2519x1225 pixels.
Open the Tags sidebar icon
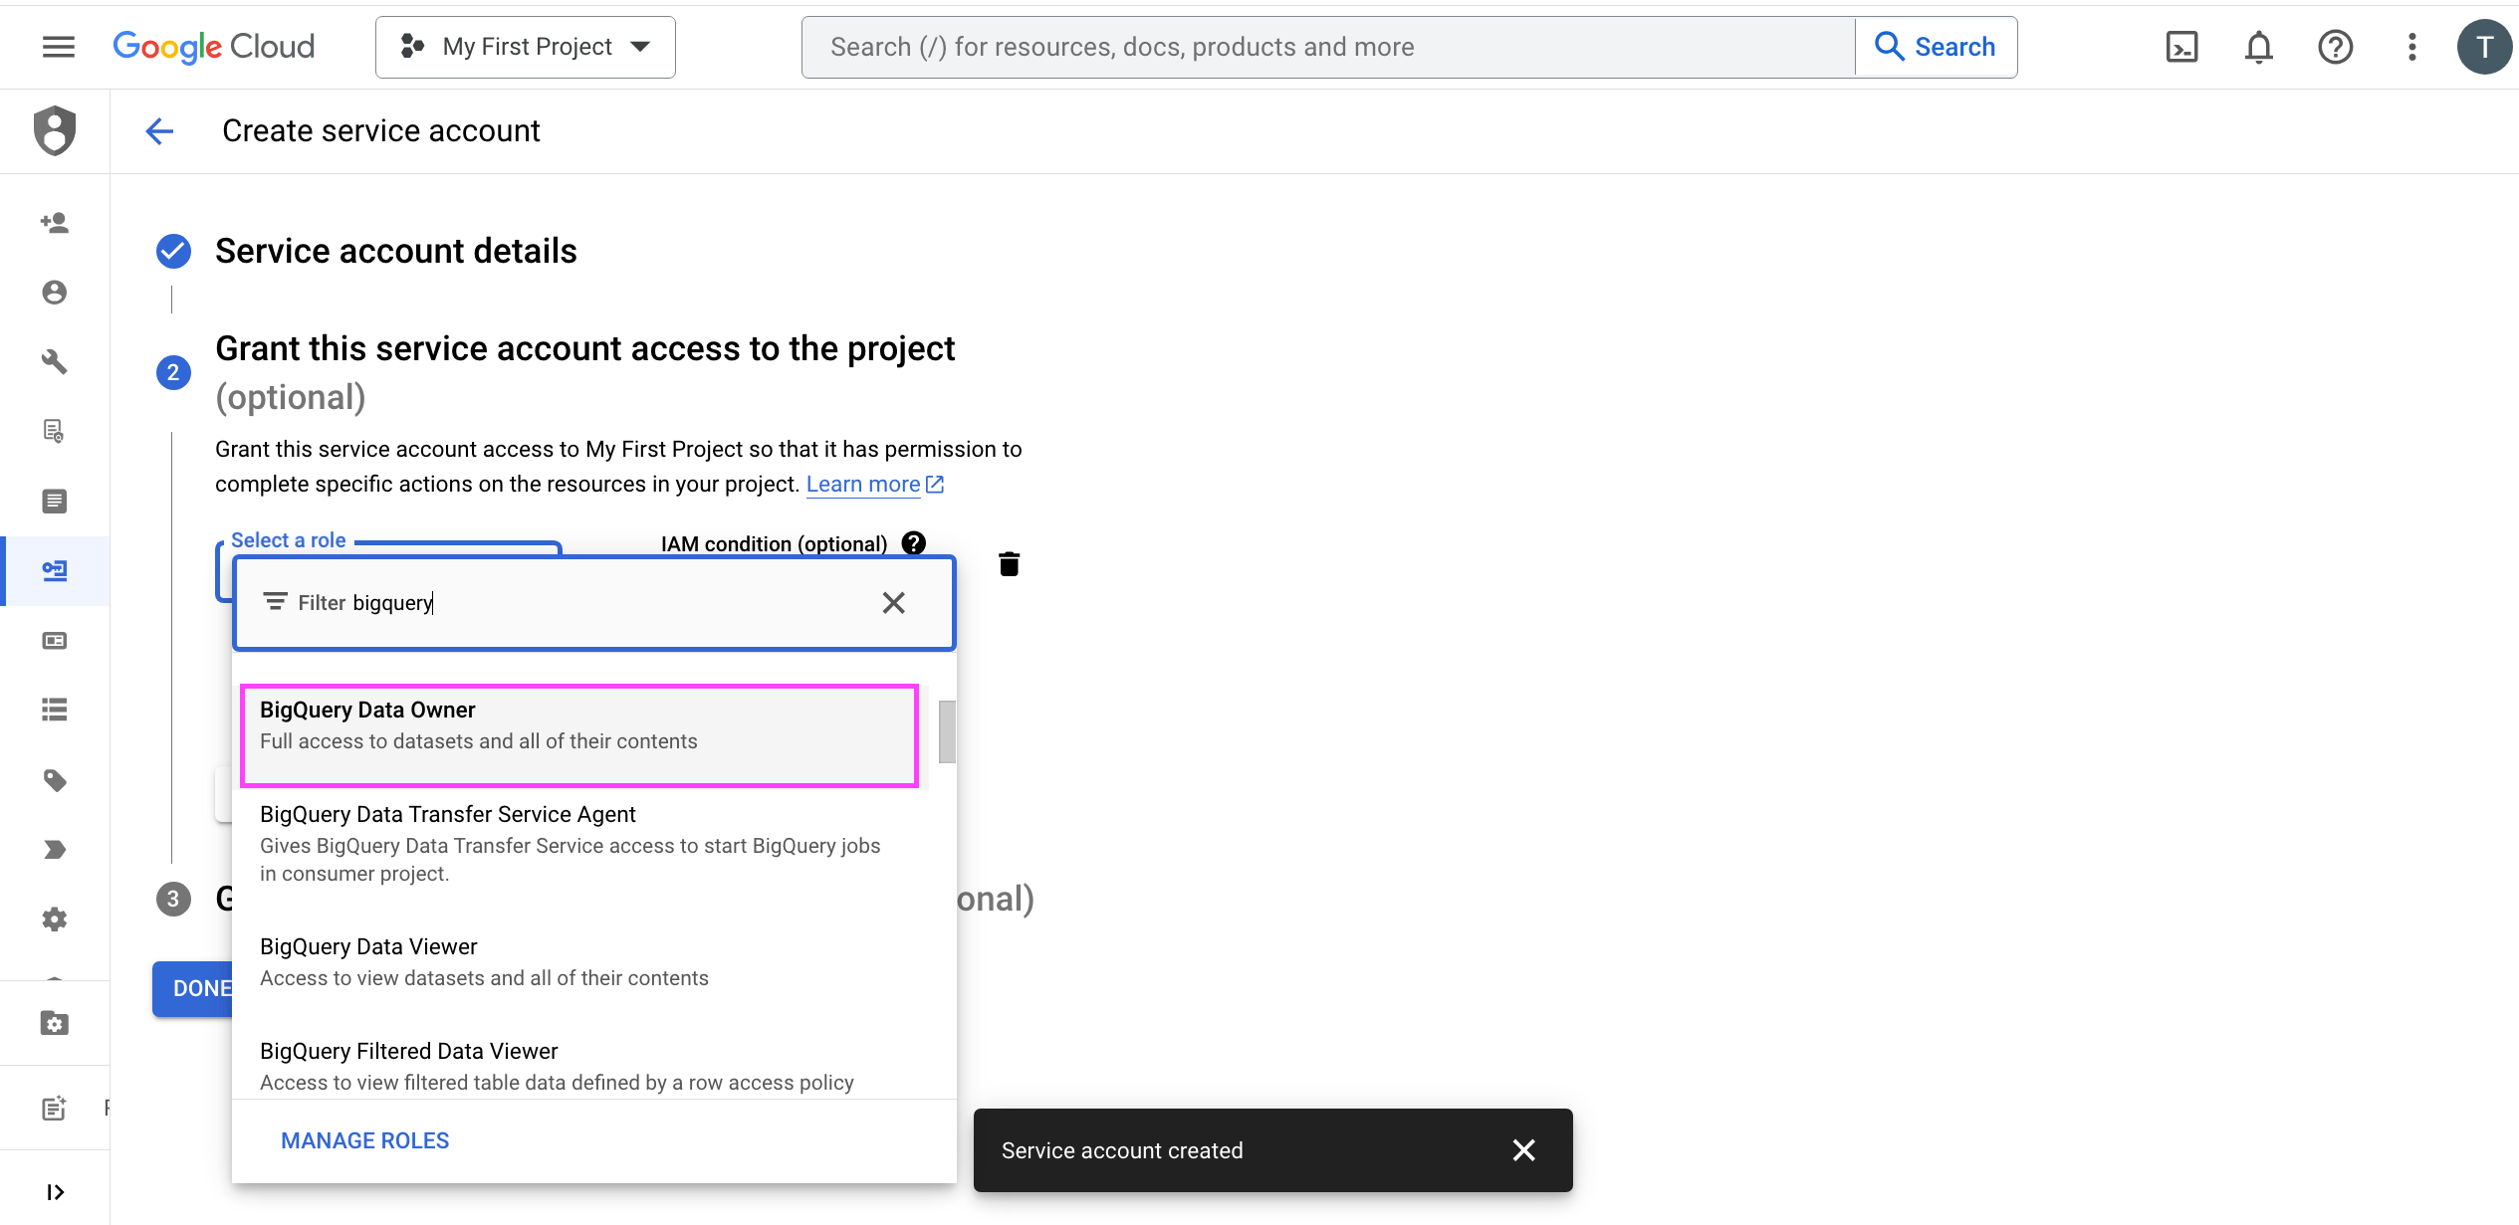click(55, 780)
